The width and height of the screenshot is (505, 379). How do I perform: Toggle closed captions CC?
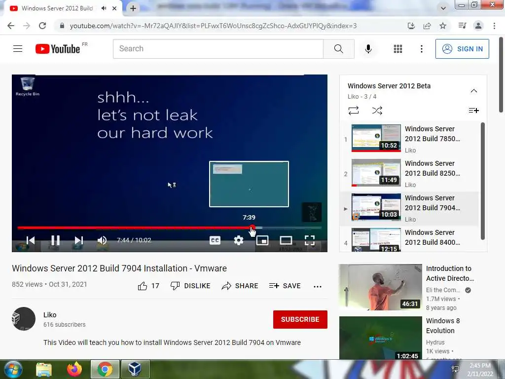[215, 240]
